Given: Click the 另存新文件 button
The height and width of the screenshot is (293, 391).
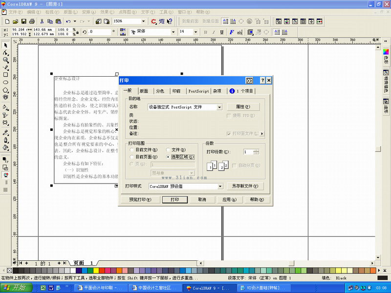Looking at the screenshot, I should [245, 186].
